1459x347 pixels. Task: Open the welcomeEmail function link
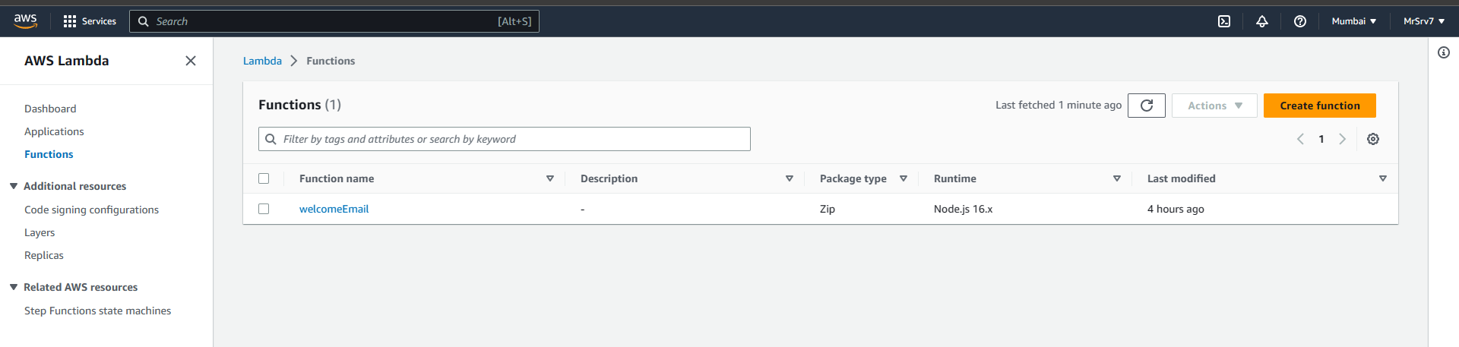tap(334, 209)
